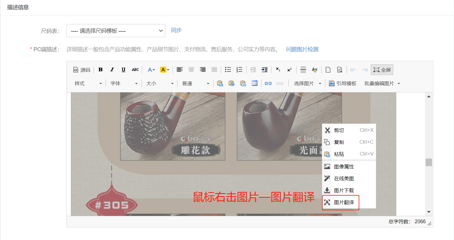Apply strikethrough (ABC) formatting
Screen dimensions: 454x240
click(x=135, y=70)
